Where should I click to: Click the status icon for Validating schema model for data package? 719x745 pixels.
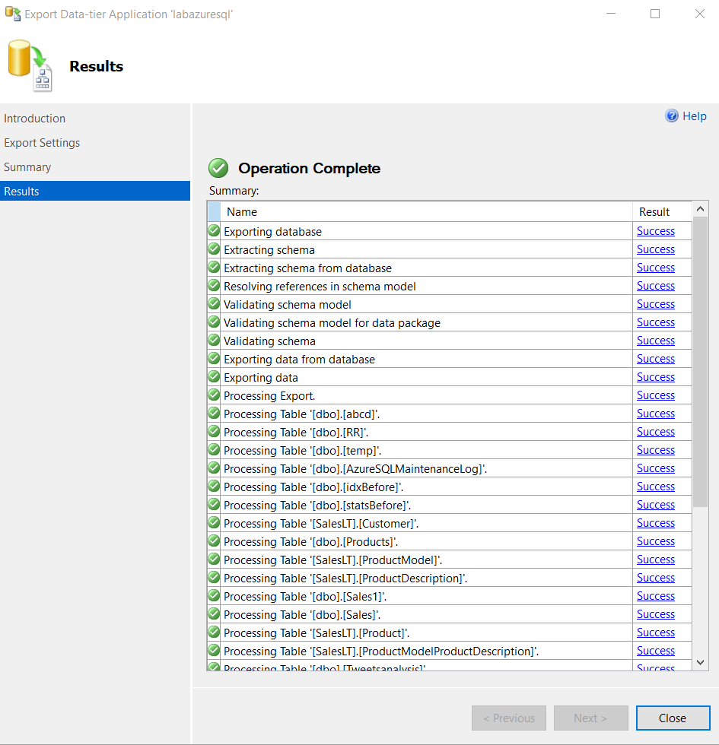(x=214, y=322)
